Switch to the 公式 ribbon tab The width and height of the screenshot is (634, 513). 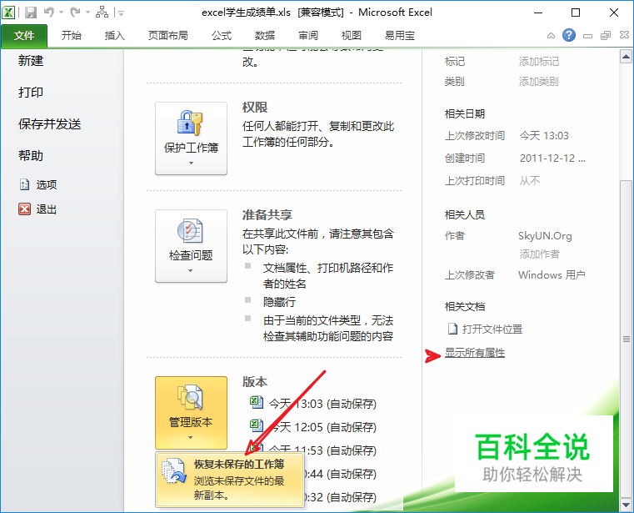tap(222, 36)
